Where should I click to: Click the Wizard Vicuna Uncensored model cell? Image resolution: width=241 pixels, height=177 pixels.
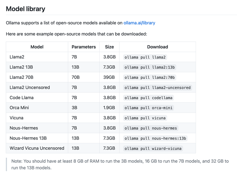pyautogui.click(x=37, y=148)
